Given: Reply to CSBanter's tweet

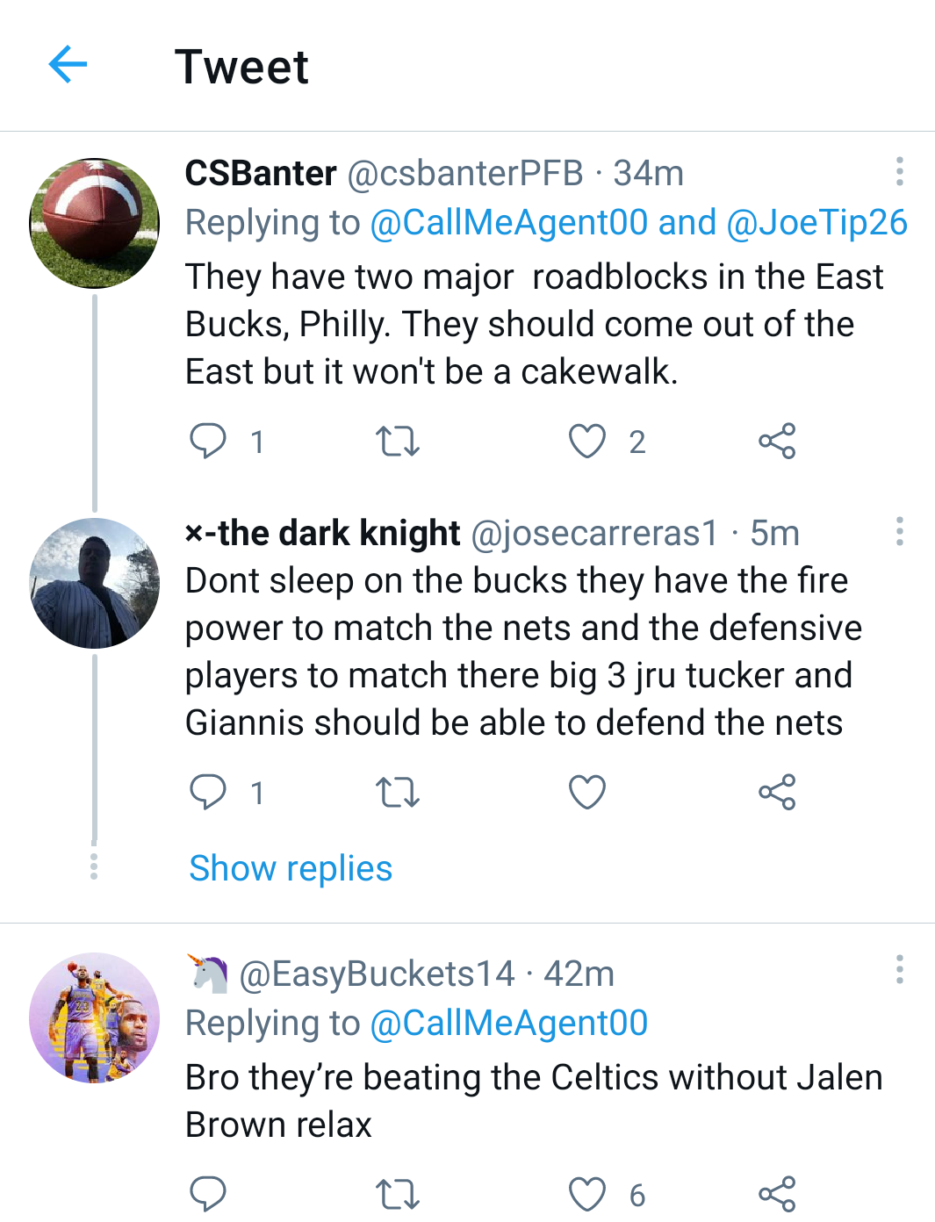Looking at the screenshot, I should pos(208,441).
